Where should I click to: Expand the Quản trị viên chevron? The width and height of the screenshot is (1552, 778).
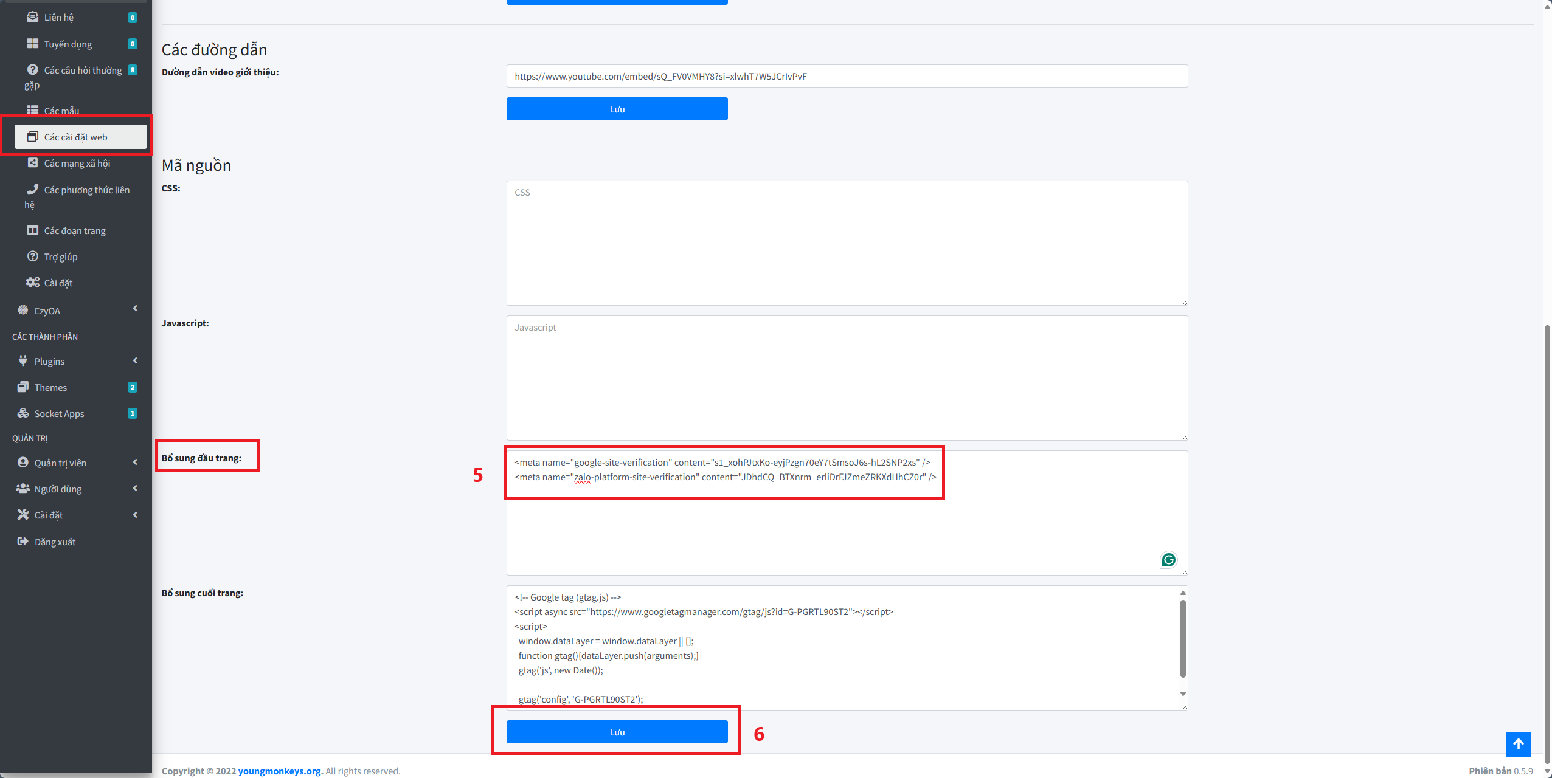pos(135,462)
